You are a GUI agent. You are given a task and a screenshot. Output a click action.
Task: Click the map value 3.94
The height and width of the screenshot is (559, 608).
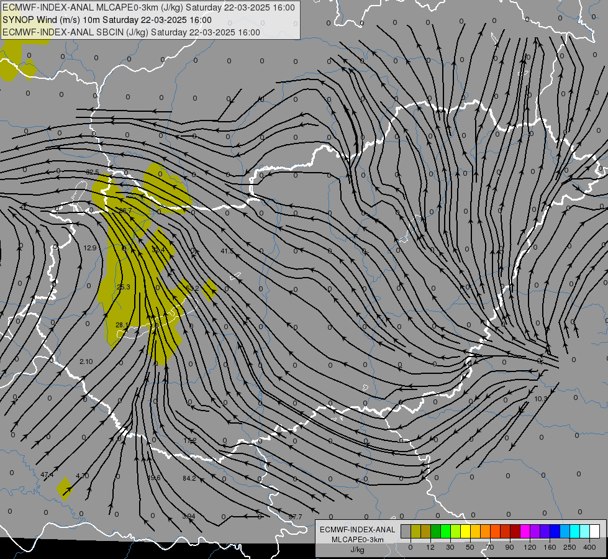click(189, 516)
